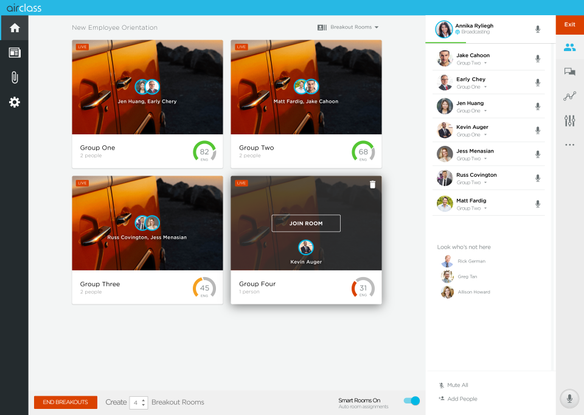This screenshot has height=415, width=584.
Task: Open the news/content panel icon in sidebar
Action: click(x=15, y=53)
